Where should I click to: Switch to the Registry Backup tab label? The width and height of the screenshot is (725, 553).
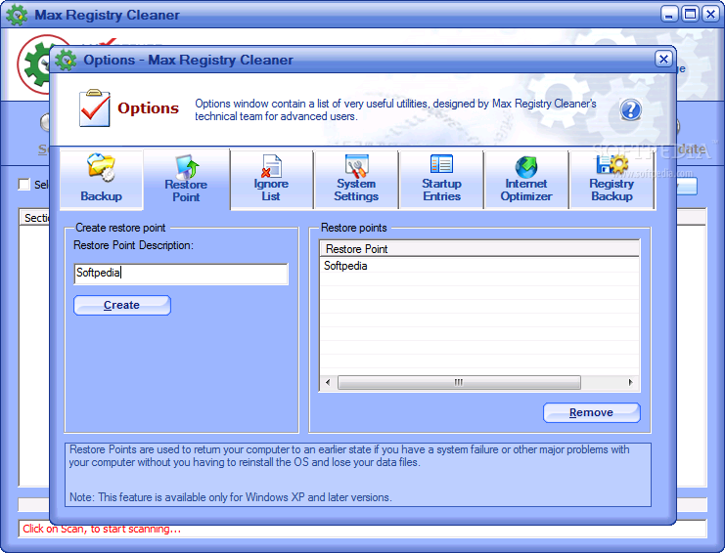pyautogui.click(x=612, y=190)
